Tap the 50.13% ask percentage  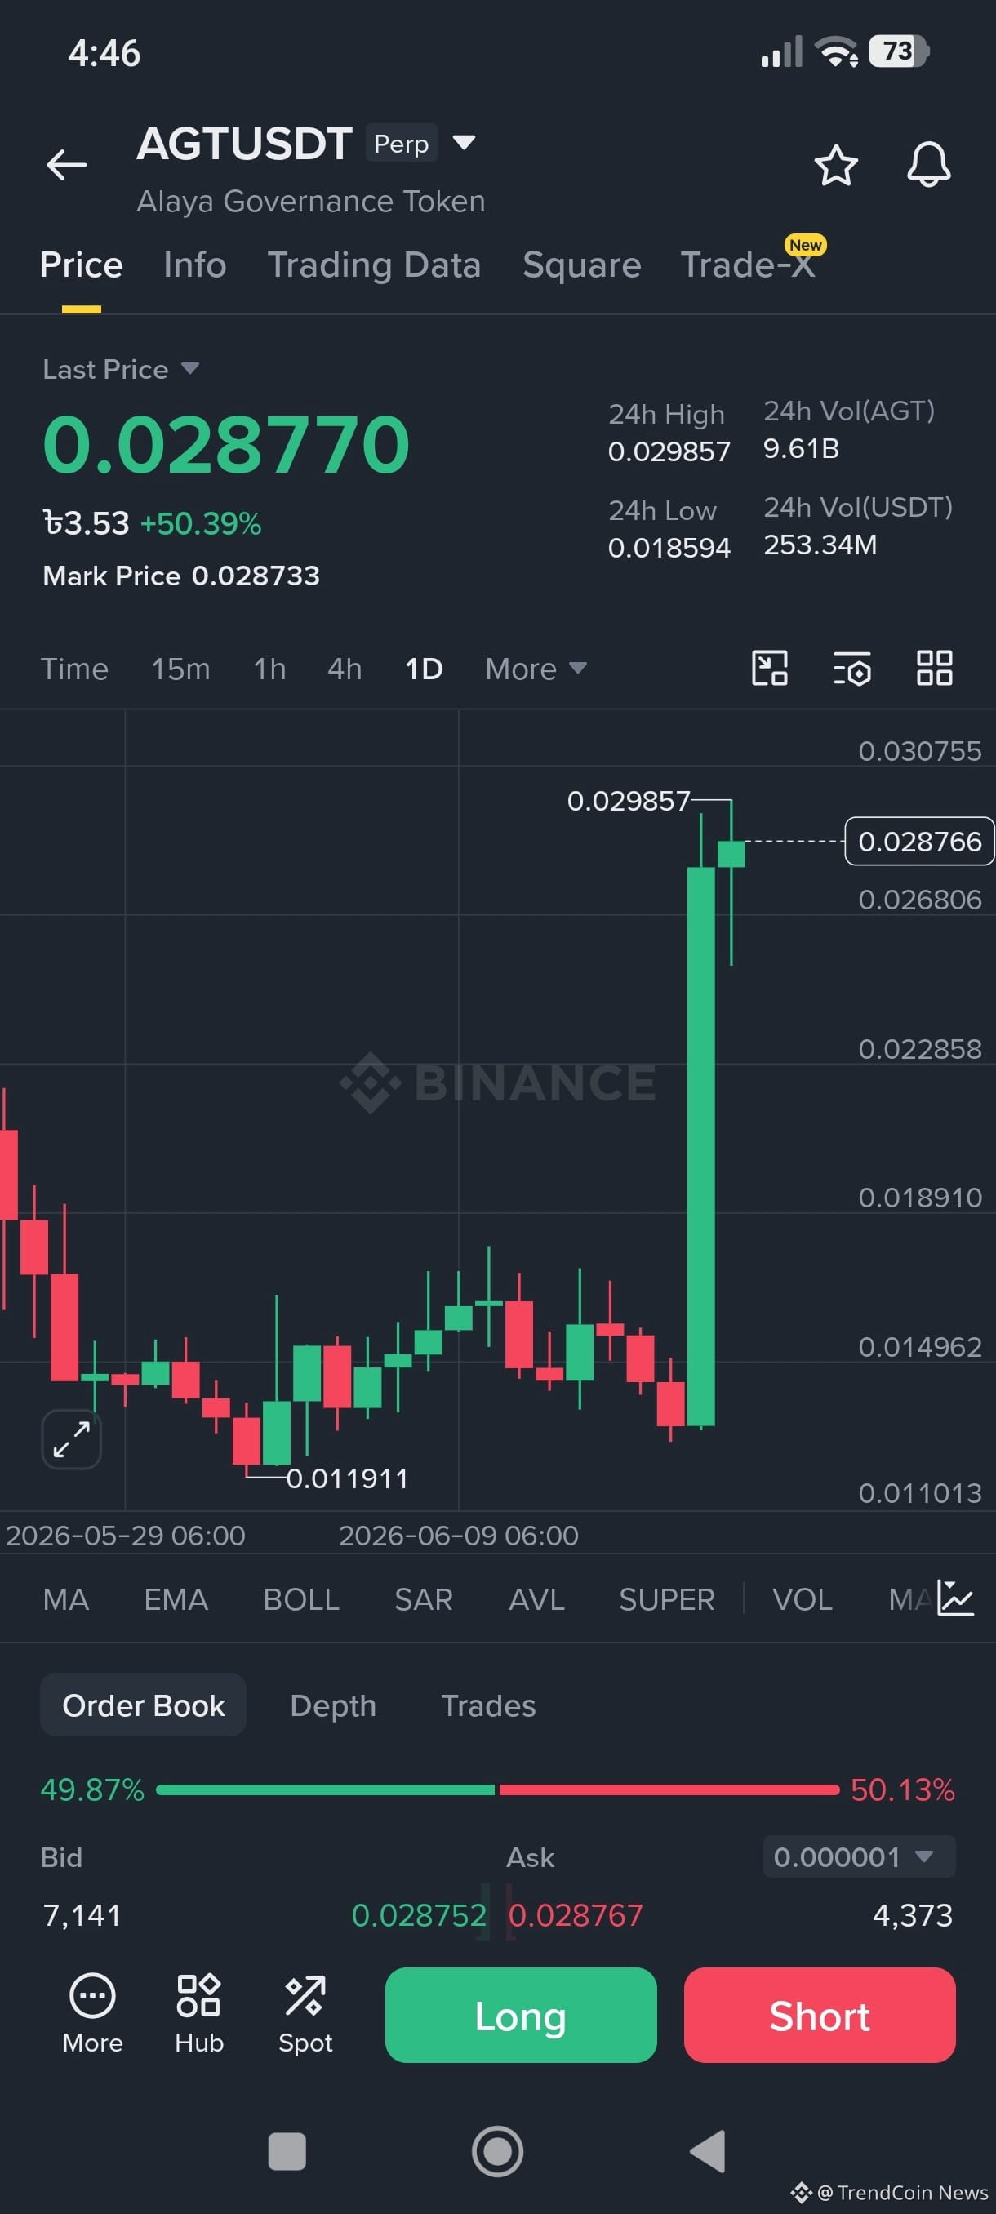[x=902, y=1789]
